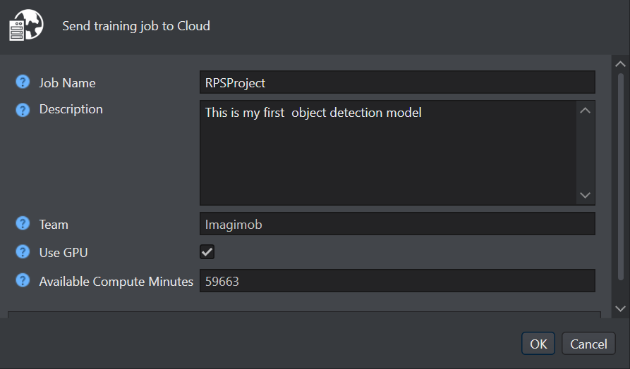
Task: Click the description box's down arrow
Action: click(585, 195)
